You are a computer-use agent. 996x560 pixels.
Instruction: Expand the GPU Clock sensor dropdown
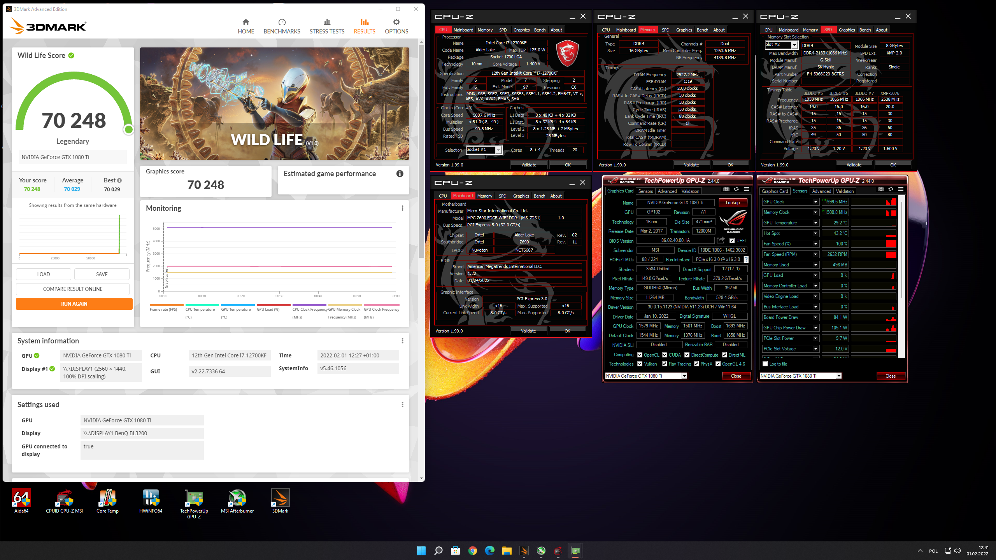(815, 202)
